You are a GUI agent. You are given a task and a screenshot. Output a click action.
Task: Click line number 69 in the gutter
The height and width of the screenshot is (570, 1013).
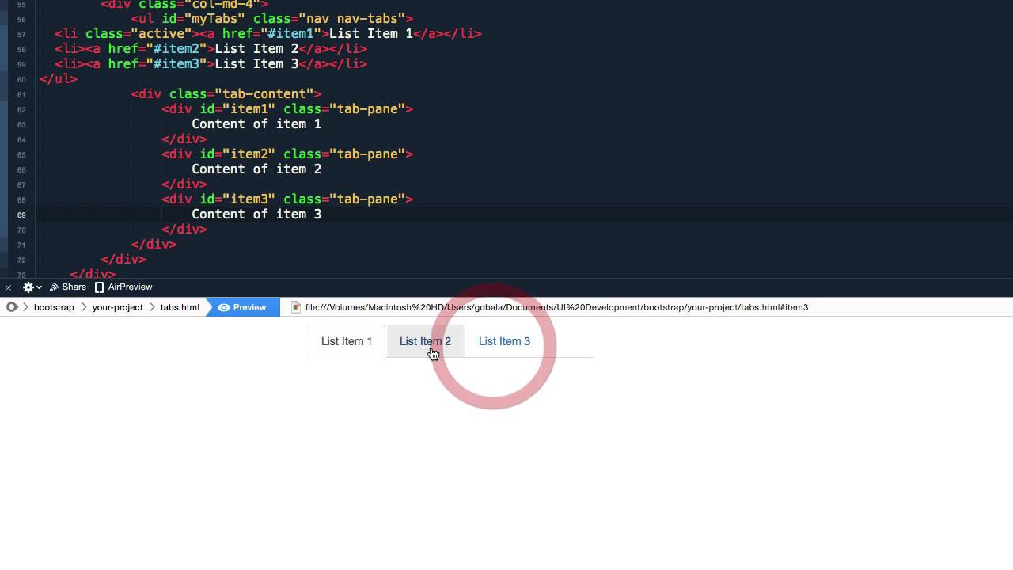tap(21, 215)
